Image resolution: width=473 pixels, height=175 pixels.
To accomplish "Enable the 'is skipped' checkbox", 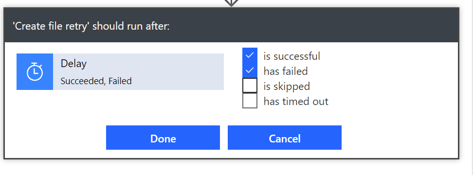I will (x=250, y=86).
